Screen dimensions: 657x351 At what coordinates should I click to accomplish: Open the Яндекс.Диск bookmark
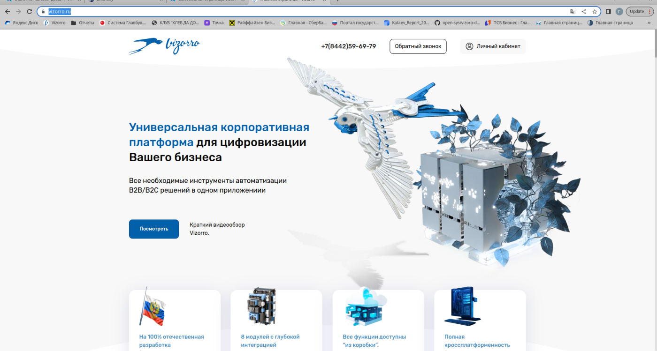coord(21,22)
